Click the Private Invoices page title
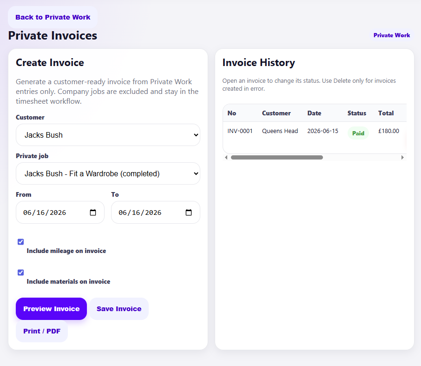 click(53, 35)
